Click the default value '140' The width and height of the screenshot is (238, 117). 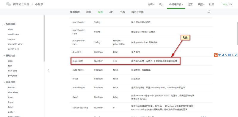pyautogui.click(x=115, y=61)
